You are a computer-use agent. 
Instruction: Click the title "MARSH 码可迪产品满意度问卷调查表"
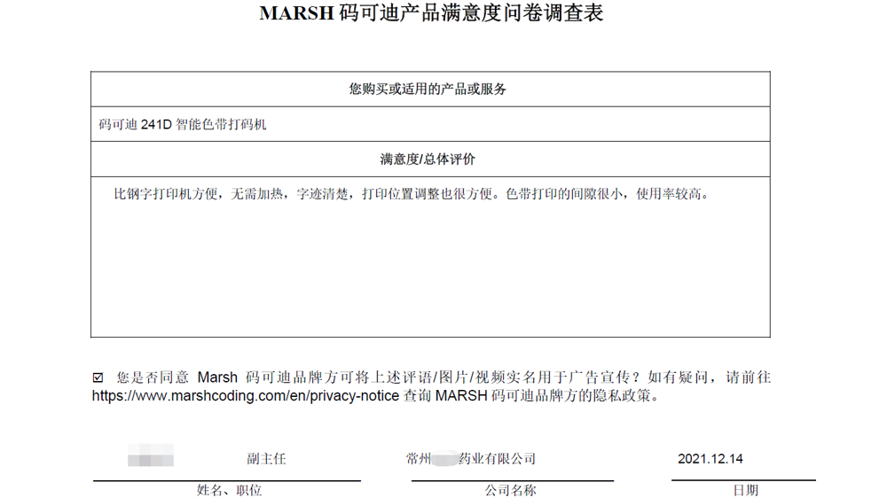(x=431, y=13)
